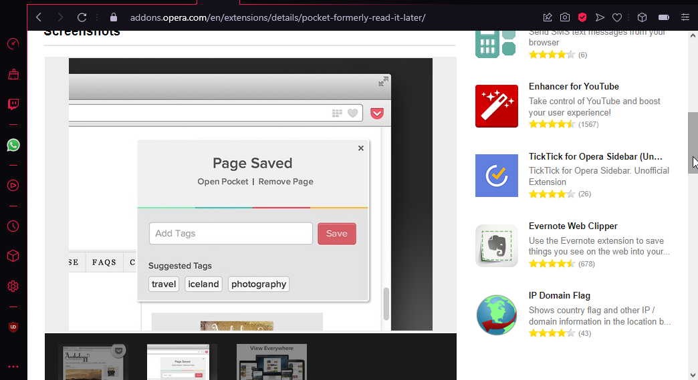Click the address bar URL text
Screen dimensions: 698x380
[x=277, y=18]
